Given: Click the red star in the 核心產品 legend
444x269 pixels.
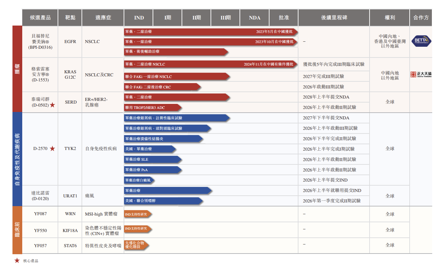Looking at the screenshot, I should 17,261.
